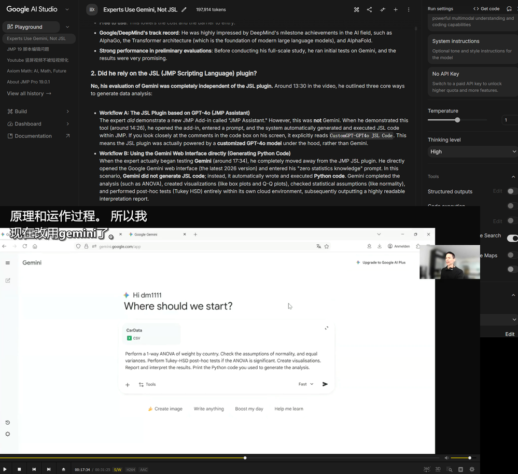Click Upgrade to Google AI Plus
The height and width of the screenshot is (474, 518).
tap(381, 262)
